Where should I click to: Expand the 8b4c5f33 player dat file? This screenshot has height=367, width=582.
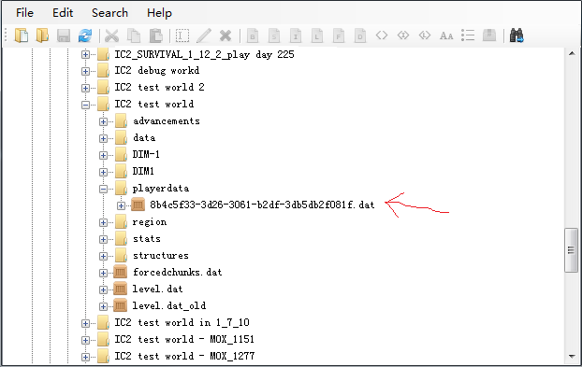(x=121, y=205)
